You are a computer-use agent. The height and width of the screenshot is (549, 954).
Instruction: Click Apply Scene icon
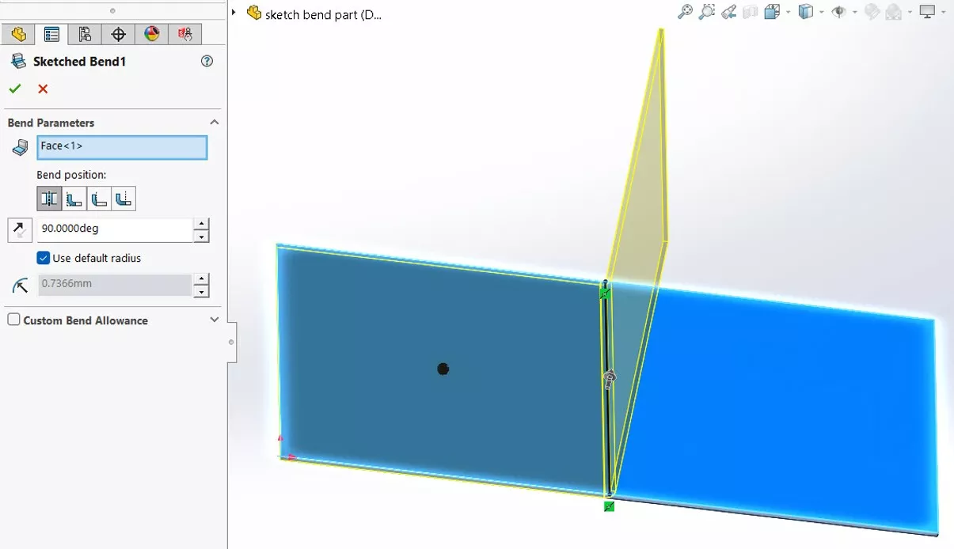(894, 12)
